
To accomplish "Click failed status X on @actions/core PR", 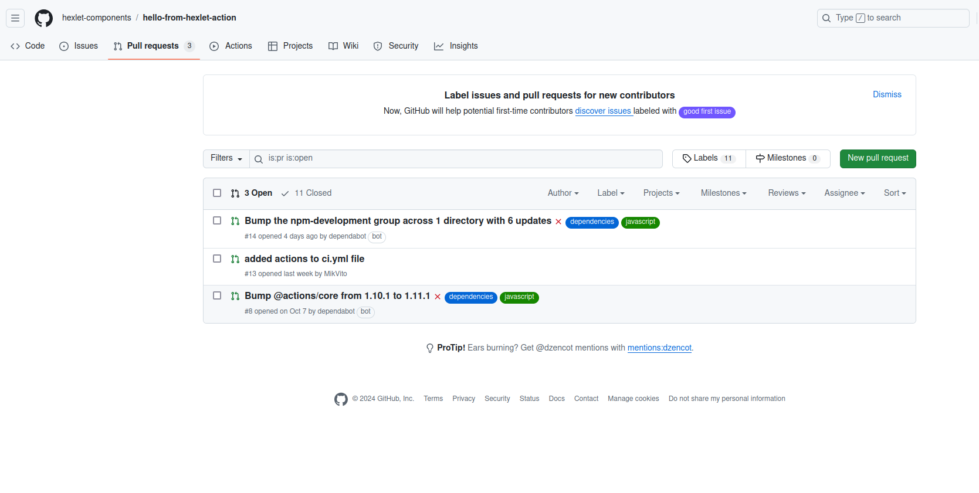I will point(438,297).
